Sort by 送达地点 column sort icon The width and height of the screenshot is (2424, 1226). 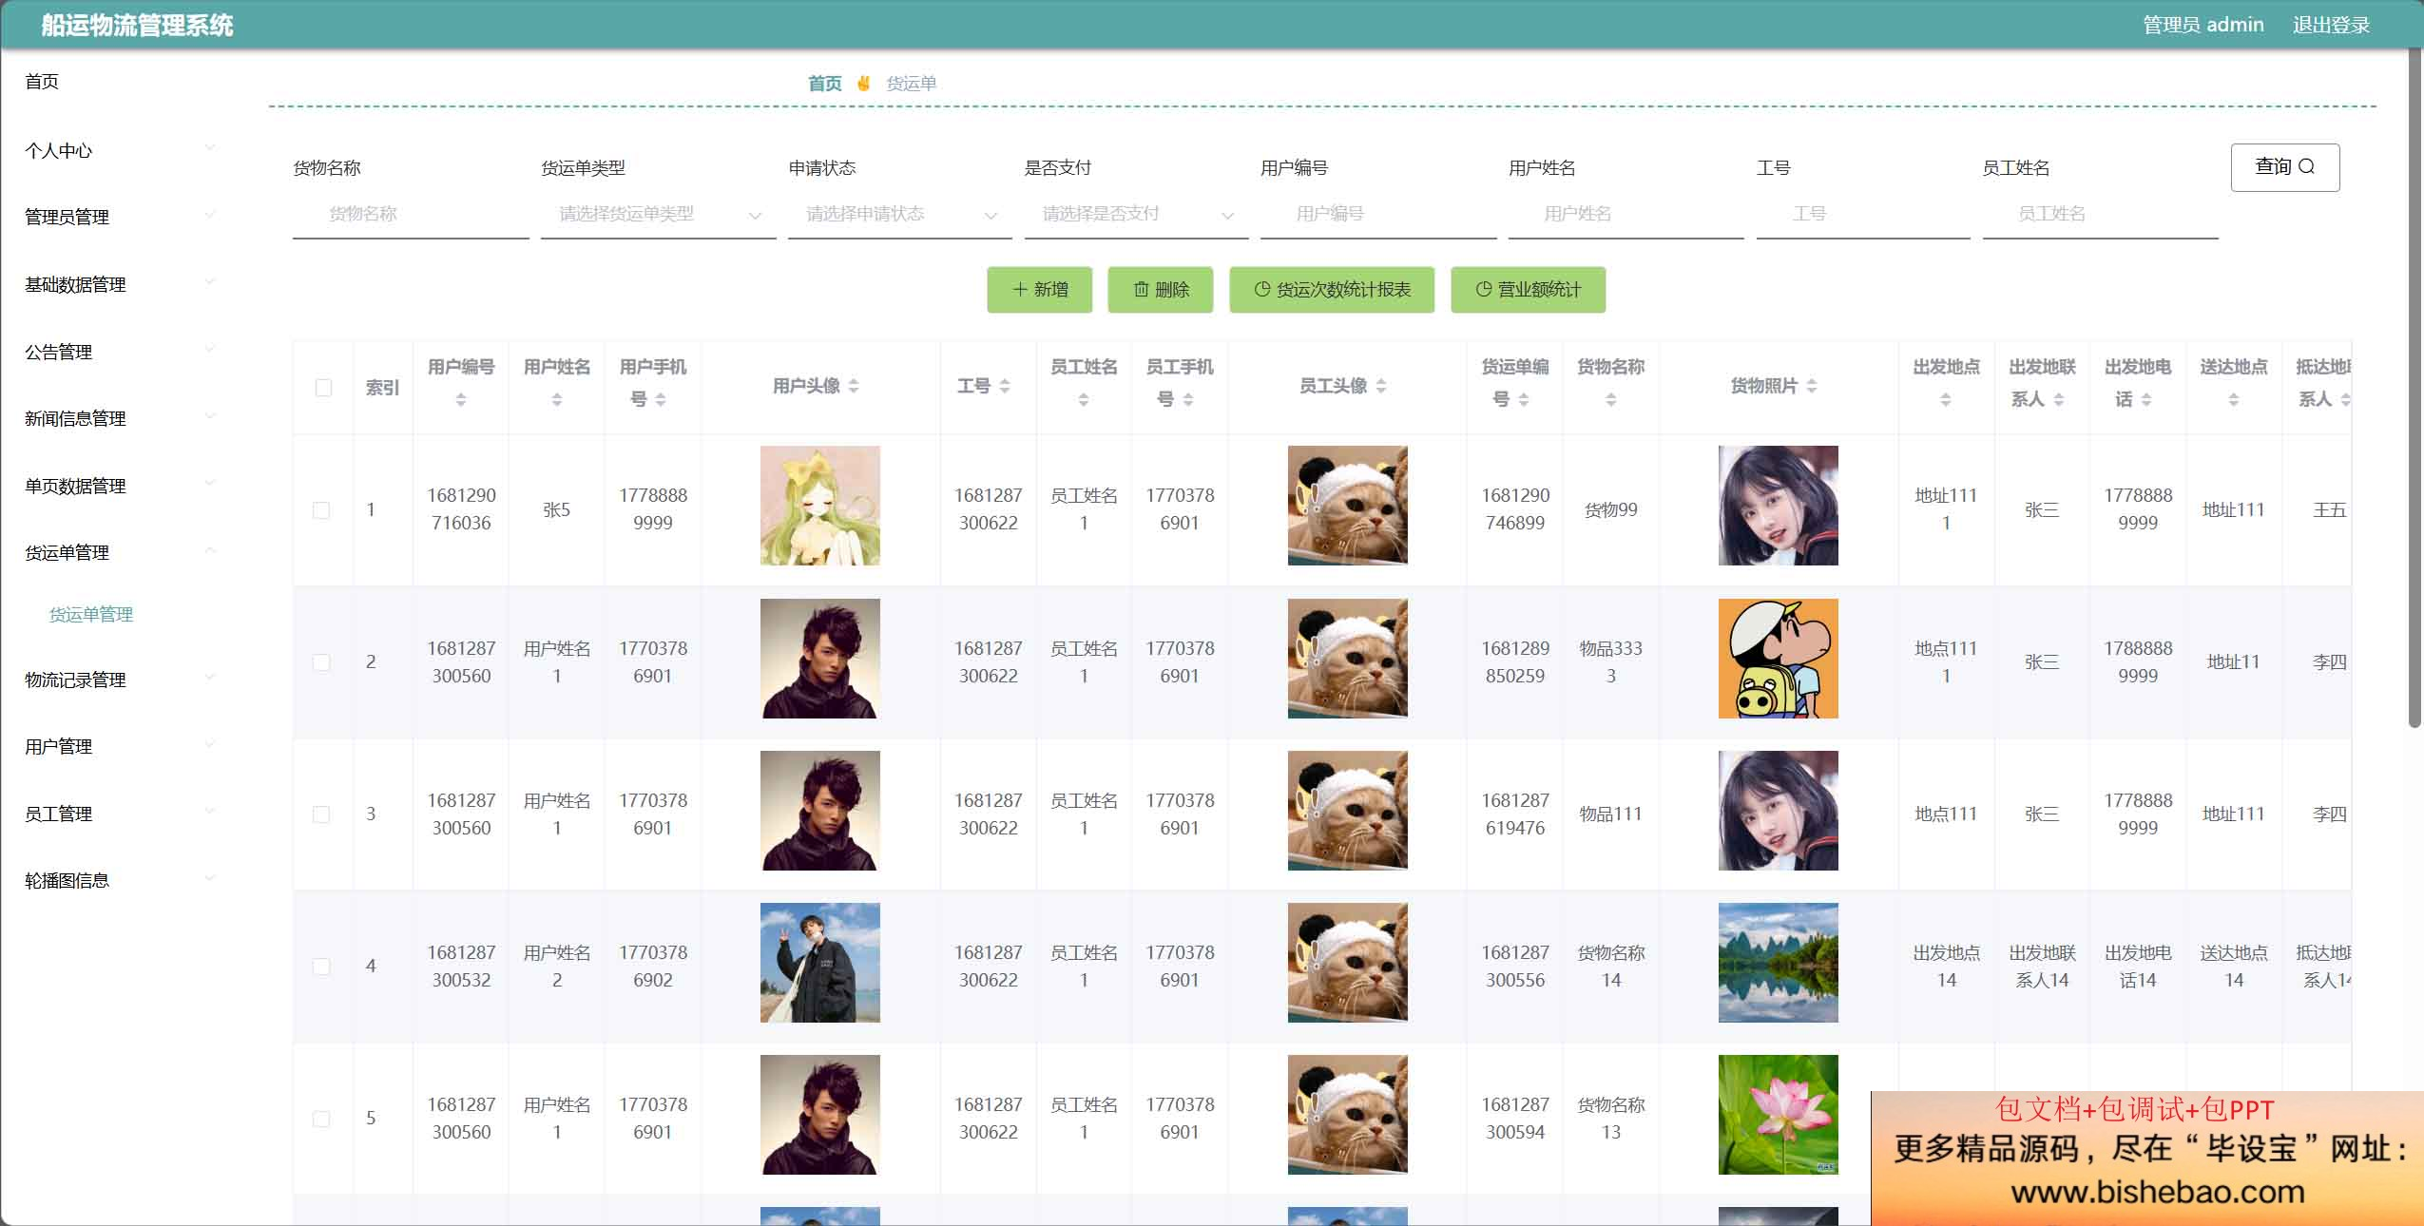coord(2234,400)
